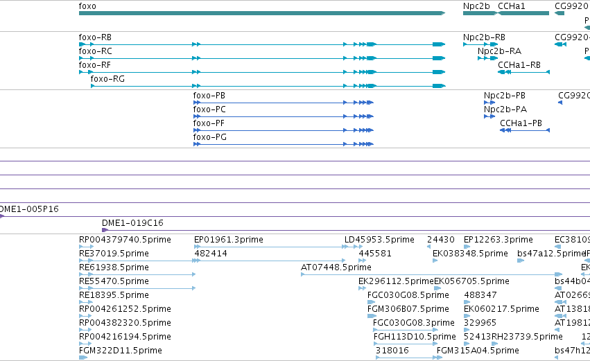Click the EP12263.3prime EST label
This screenshot has height=361, width=590.
(498, 240)
